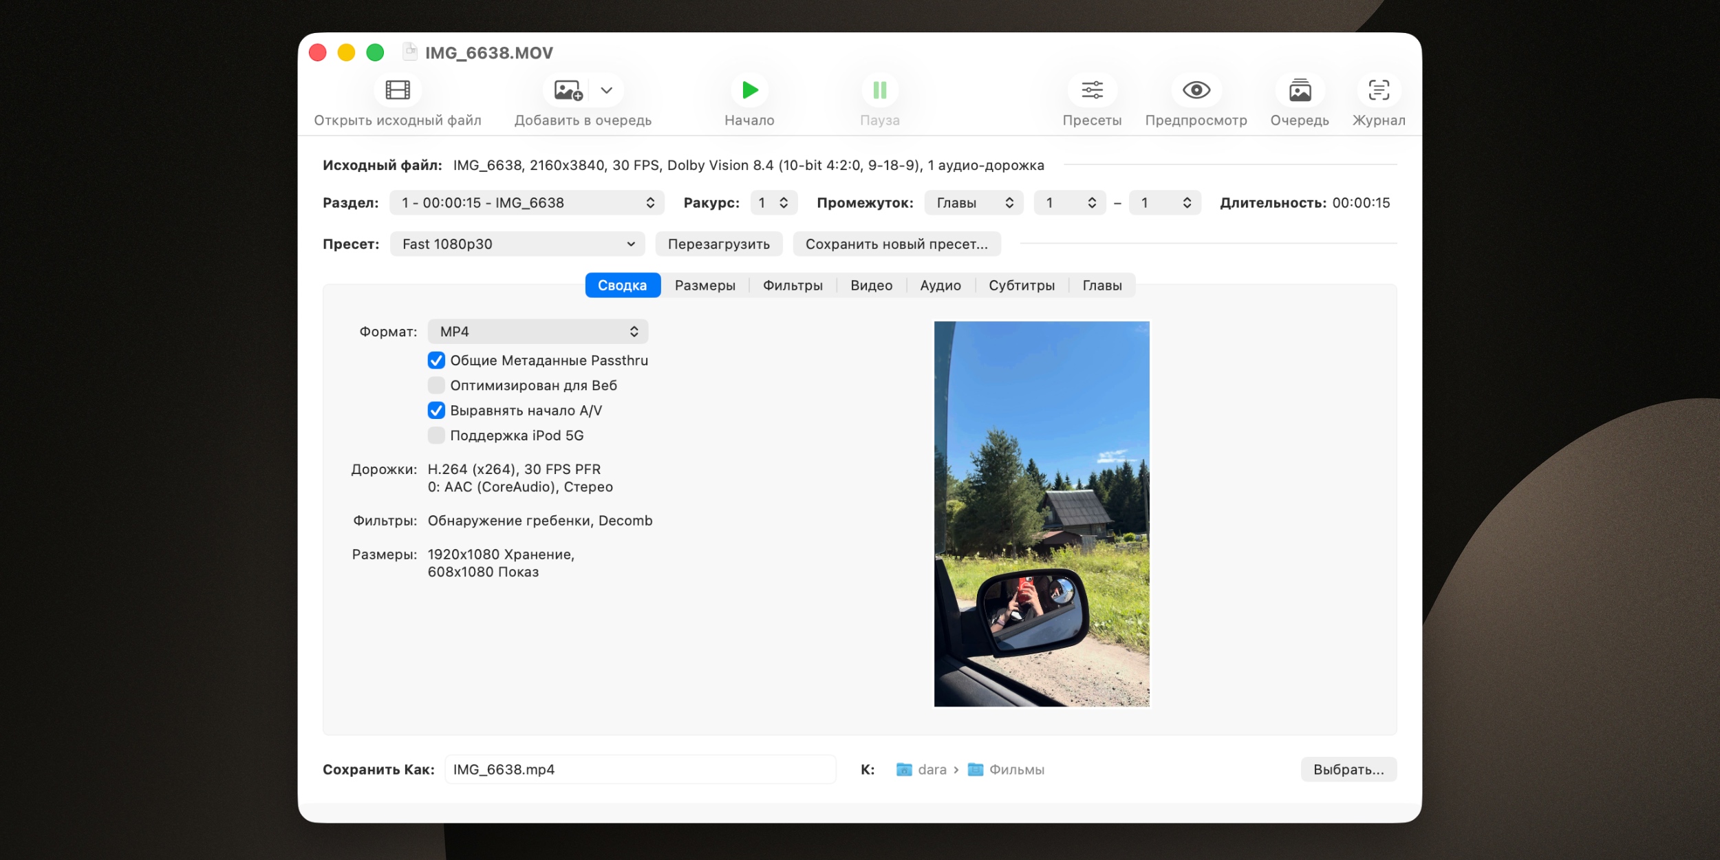Click the IMG_6638.MOV document proxy icon

(x=410, y=52)
